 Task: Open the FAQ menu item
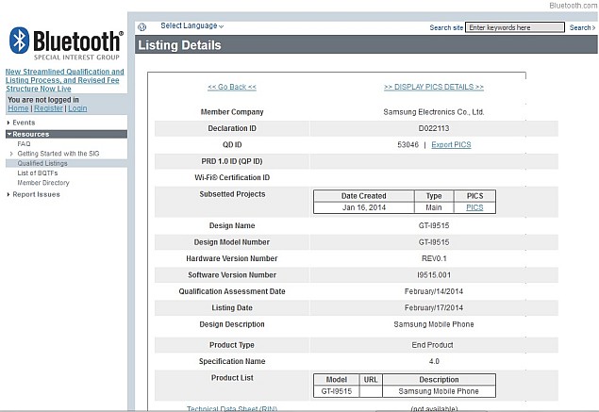click(24, 143)
